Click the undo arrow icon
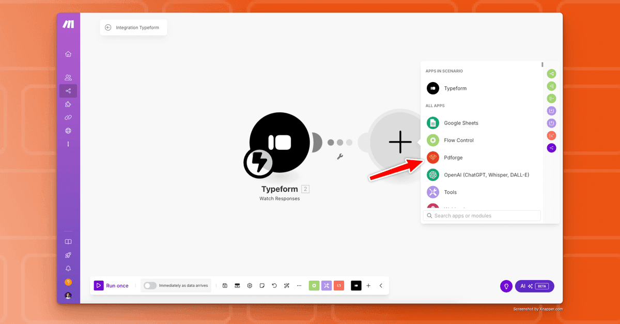 tap(274, 285)
